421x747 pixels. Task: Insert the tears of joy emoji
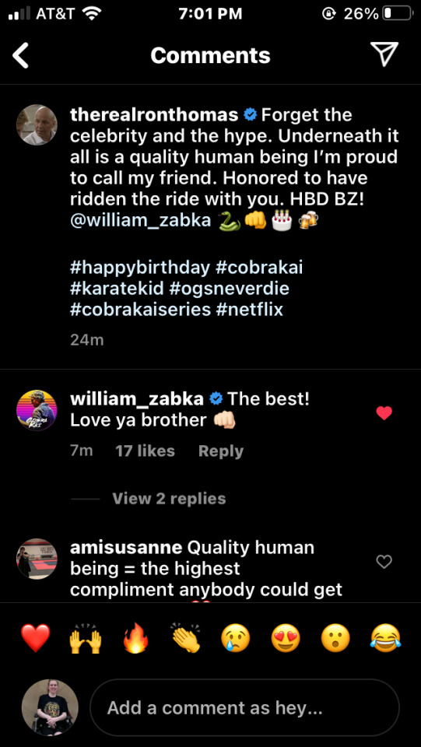(385, 638)
